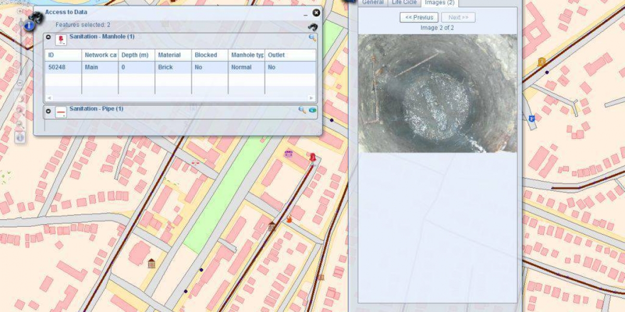Image resolution: width=625 pixels, height=312 pixels.
Task: Switch to the Life Cicle tab
Action: [404, 3]
